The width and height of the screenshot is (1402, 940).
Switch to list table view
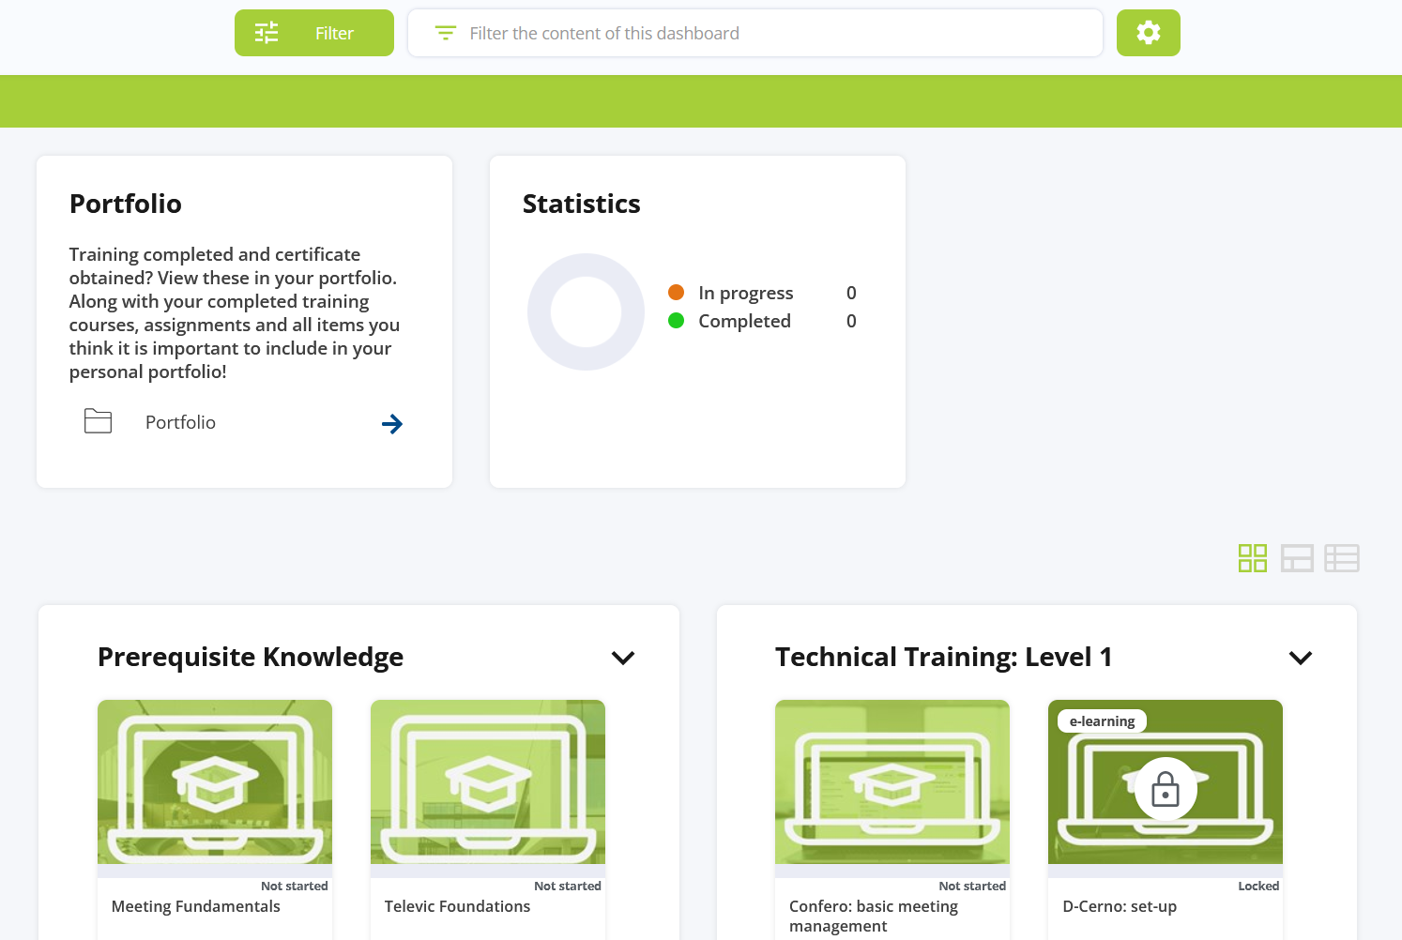[x=1341, y=558]
